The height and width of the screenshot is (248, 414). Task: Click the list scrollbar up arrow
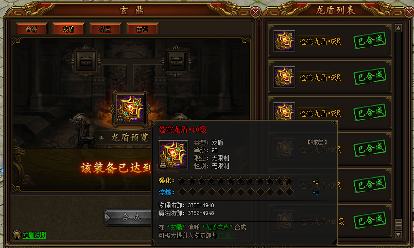pyautogui.click(x=398, y=28)
